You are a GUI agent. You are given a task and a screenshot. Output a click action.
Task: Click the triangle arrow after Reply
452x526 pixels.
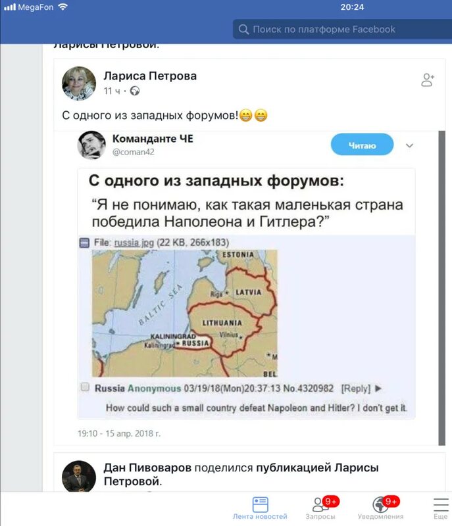378,389
